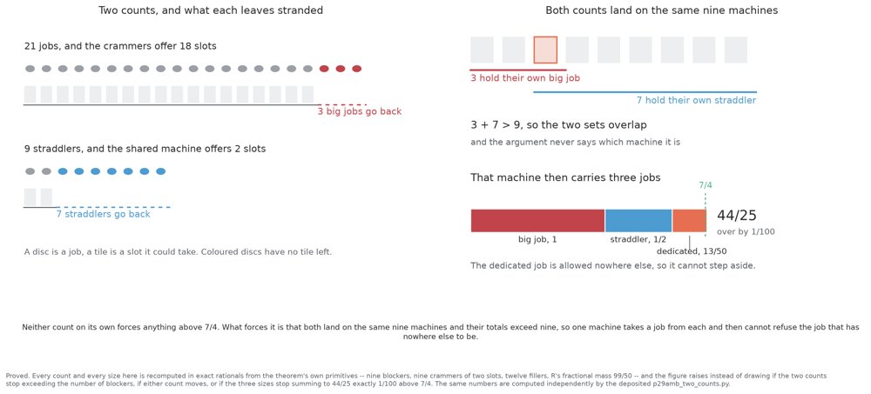871x394 pixels.
Task: Click the orange dedicated job bar segment
Action: (x=689, y=220)
